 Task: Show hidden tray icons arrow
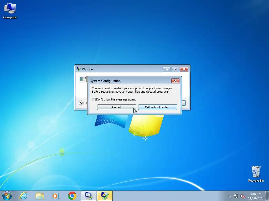230,196
